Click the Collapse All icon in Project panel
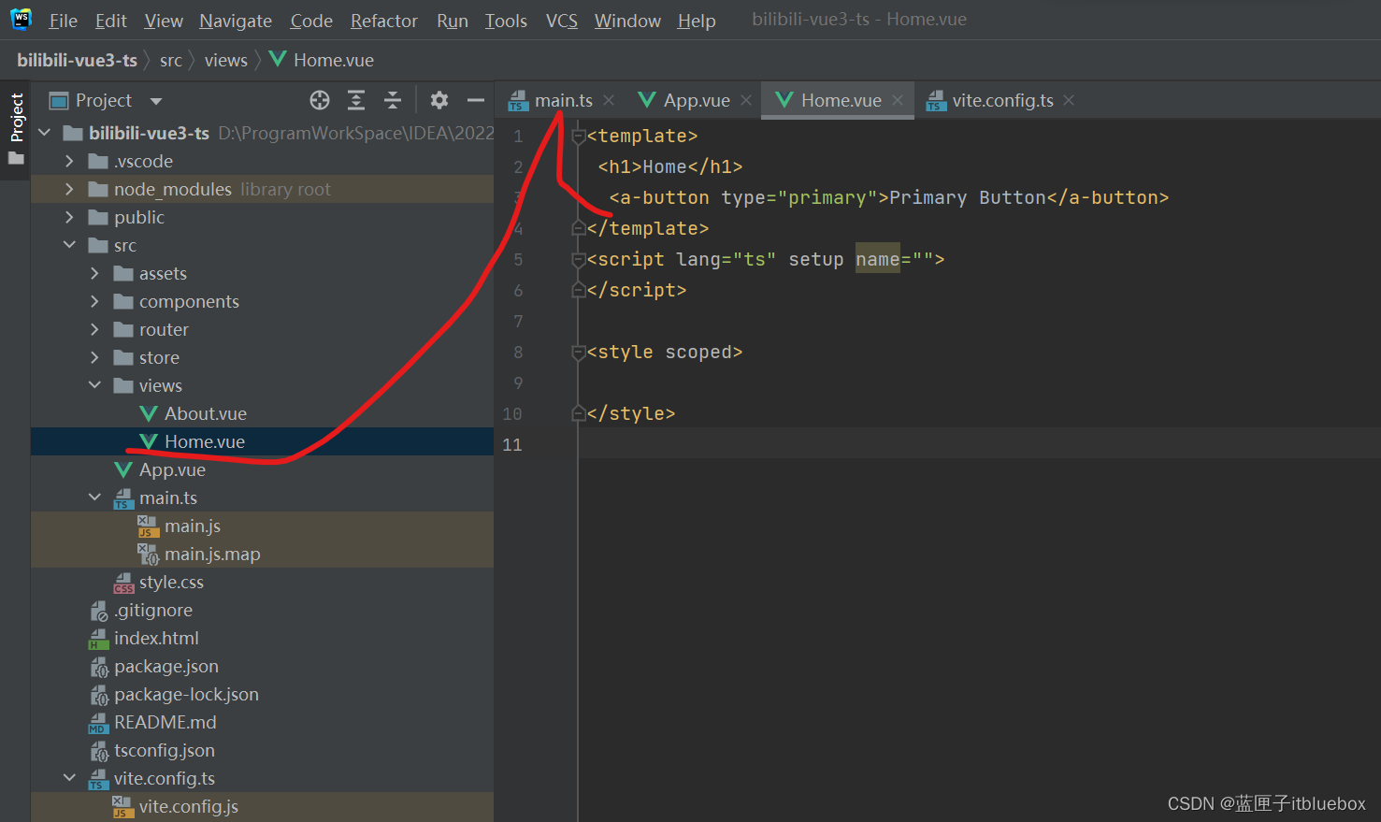This screenshot has height=822, width=1381. tap(393, 100)
